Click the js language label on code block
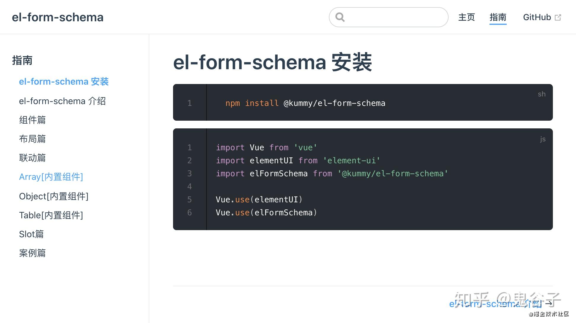Screen dimensions: 576x323 coord(543,139)
